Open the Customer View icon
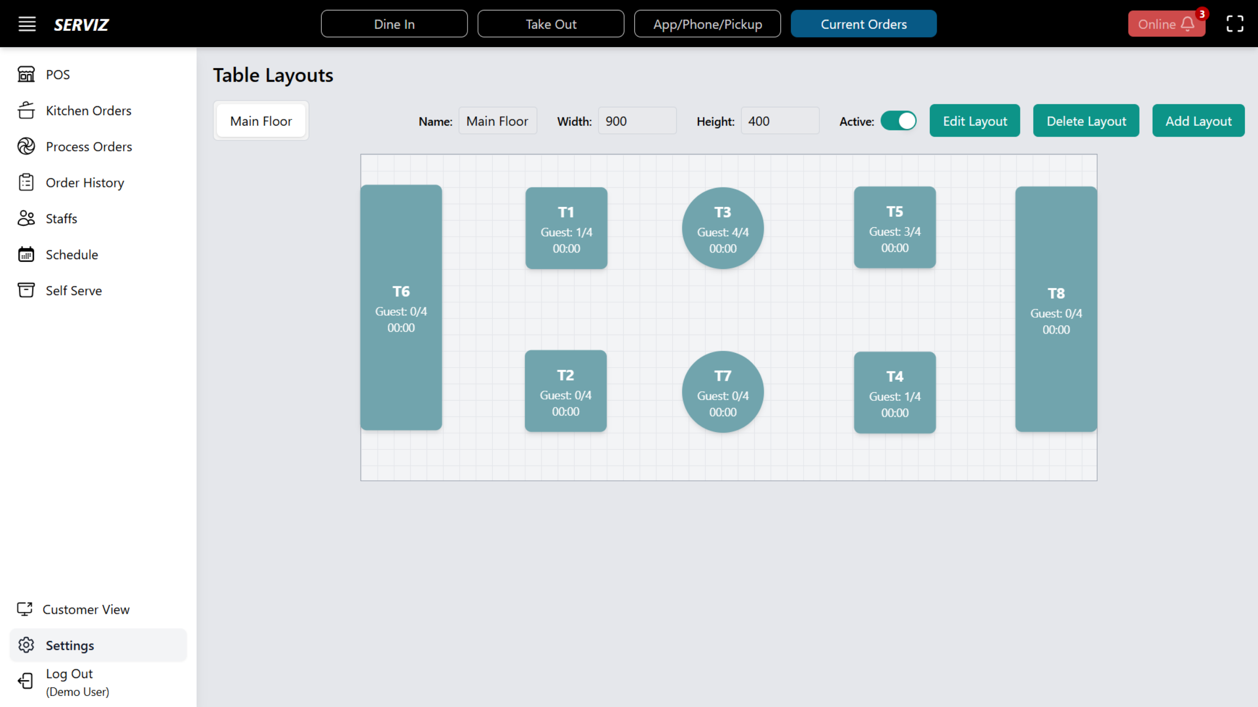Screen dimensions: 1258x707 pos(25,609)
